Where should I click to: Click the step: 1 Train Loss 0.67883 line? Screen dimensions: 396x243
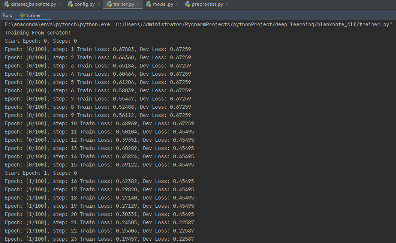(98, 49)
